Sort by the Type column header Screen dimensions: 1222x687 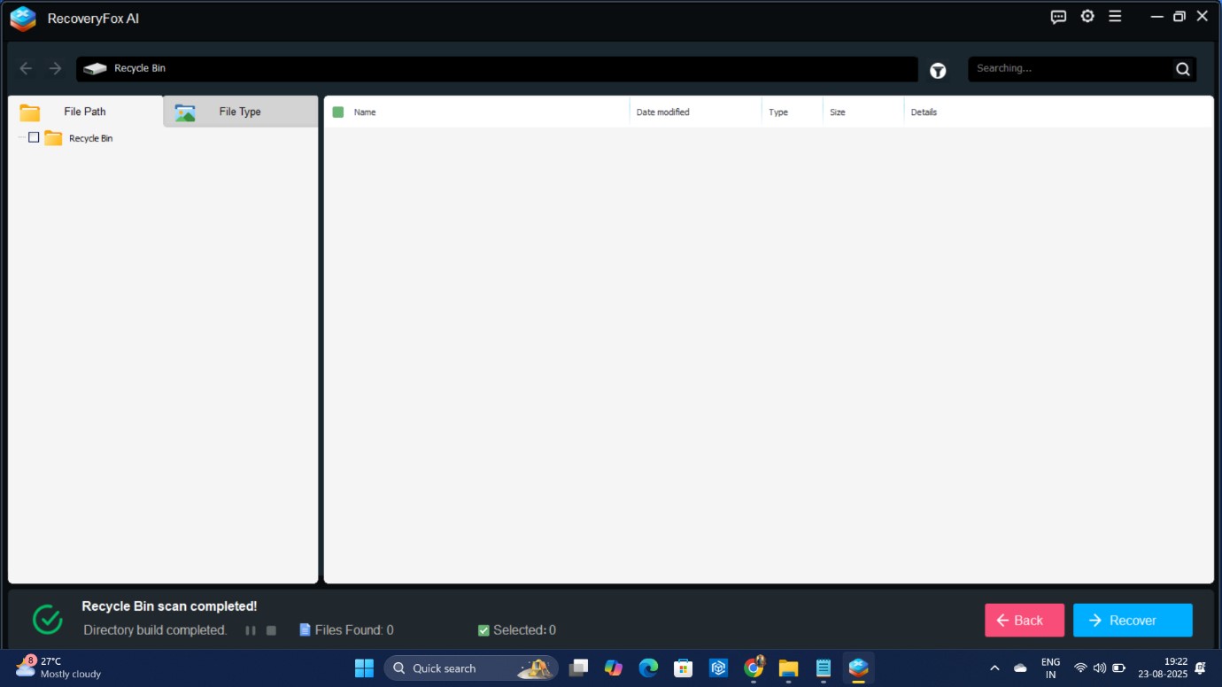click(778, 112)
